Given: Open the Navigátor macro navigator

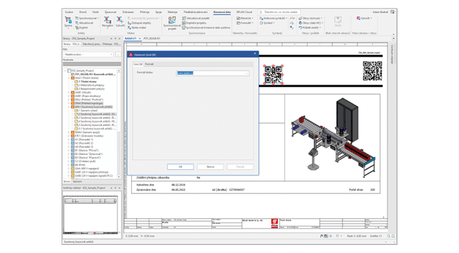Looking at the screenshot, I should tap(107, 23).
